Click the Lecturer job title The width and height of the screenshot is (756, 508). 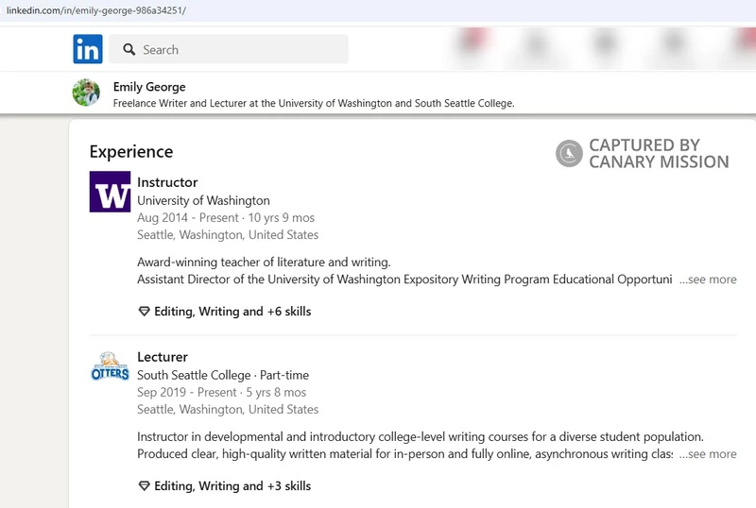[x=163, y=357]
